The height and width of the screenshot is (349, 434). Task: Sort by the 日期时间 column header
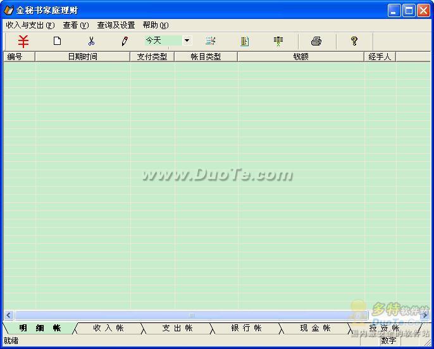[x=82, y=57]
